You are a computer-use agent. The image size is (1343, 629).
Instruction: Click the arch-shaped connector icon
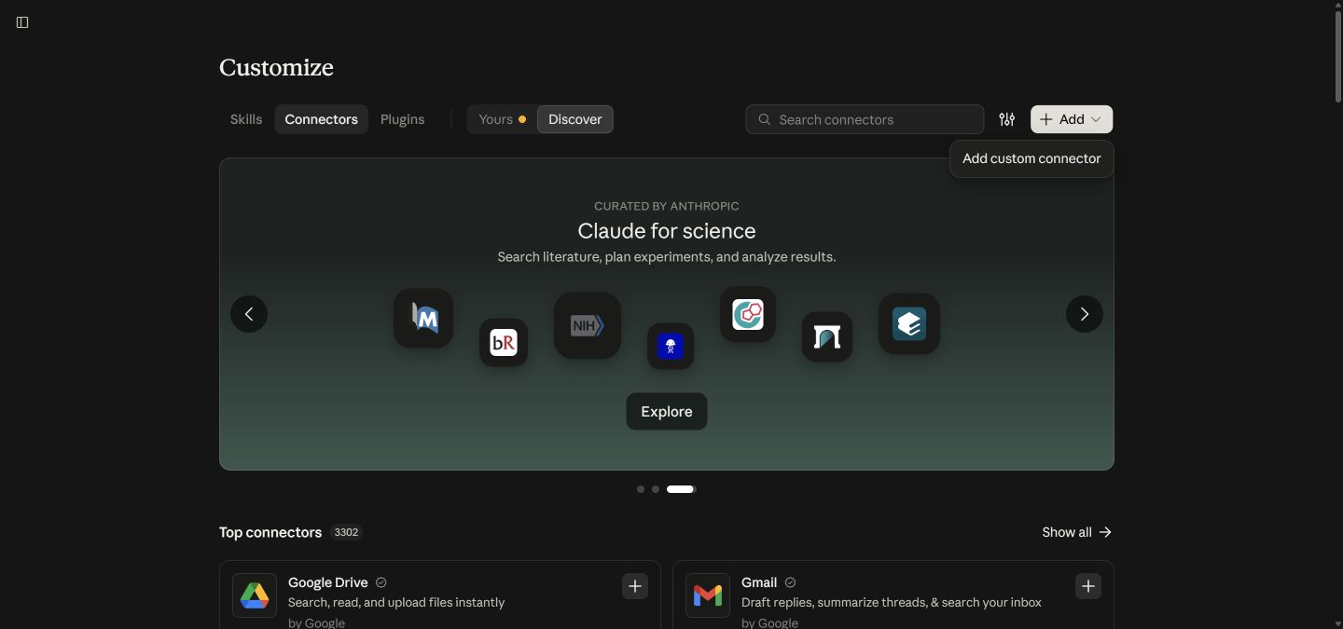(827, 337)
